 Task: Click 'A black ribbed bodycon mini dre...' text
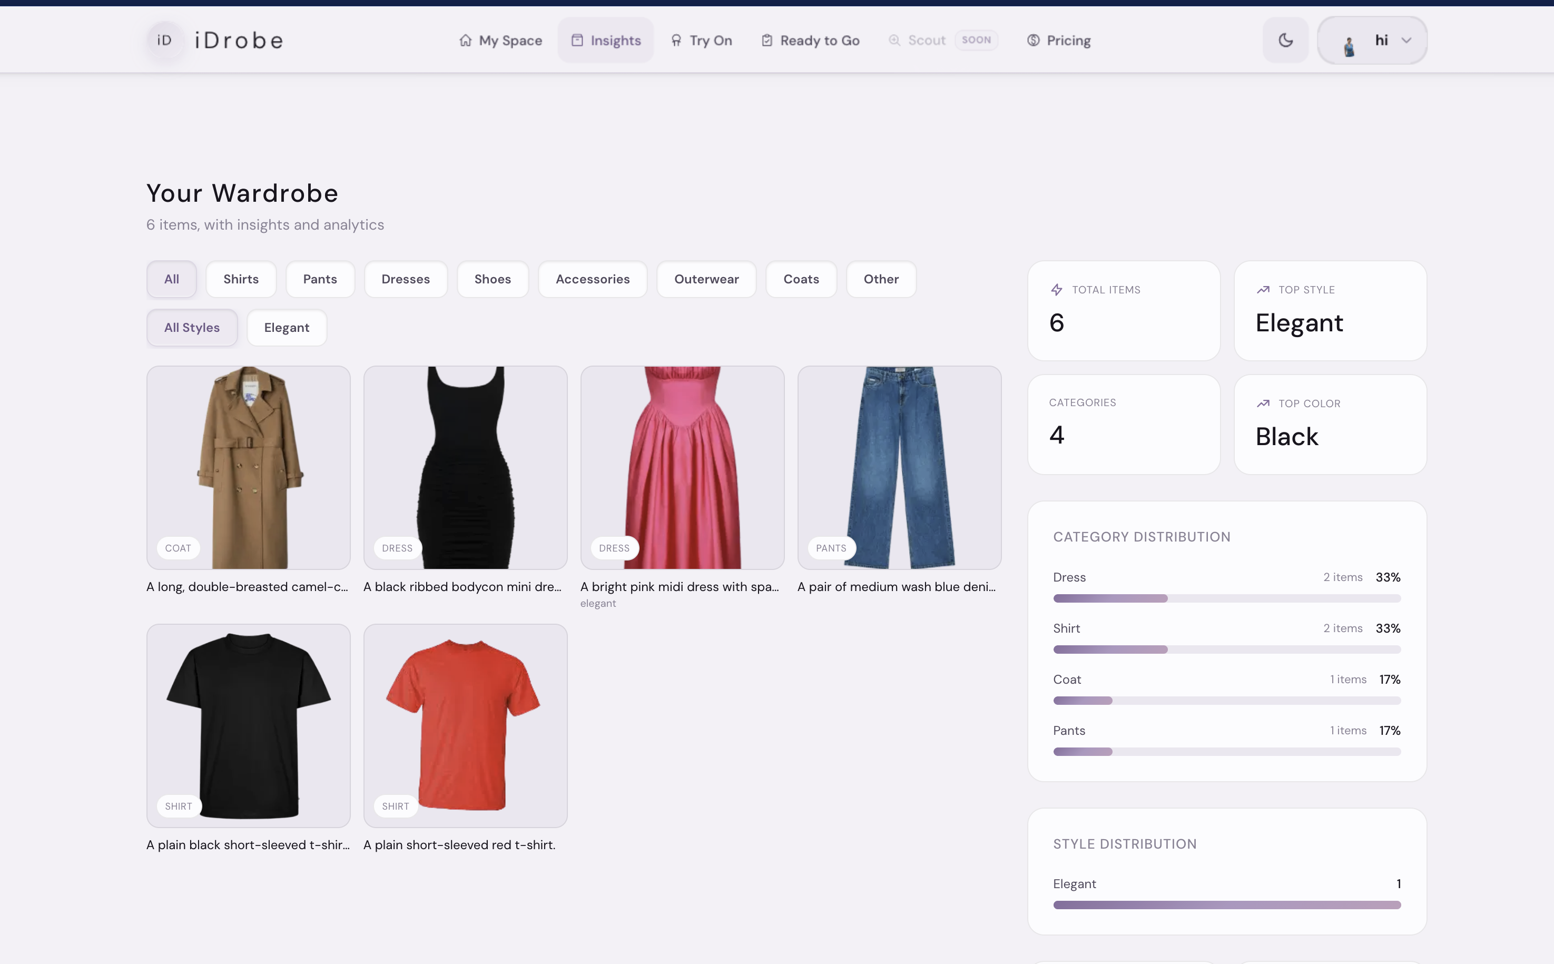point(462,586)
